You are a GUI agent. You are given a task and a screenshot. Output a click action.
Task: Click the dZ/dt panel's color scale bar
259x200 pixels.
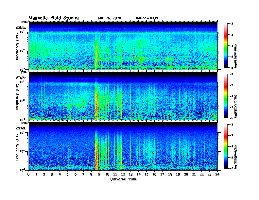coord(226,146)
